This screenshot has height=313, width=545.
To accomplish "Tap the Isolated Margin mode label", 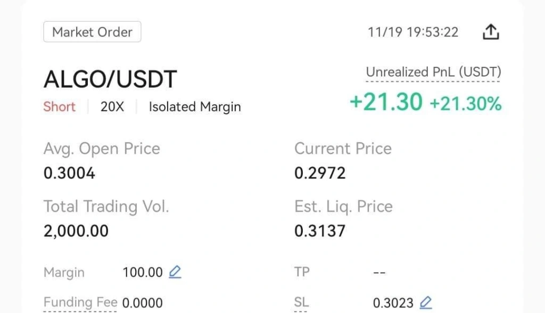I will click(x=195, y=107).
